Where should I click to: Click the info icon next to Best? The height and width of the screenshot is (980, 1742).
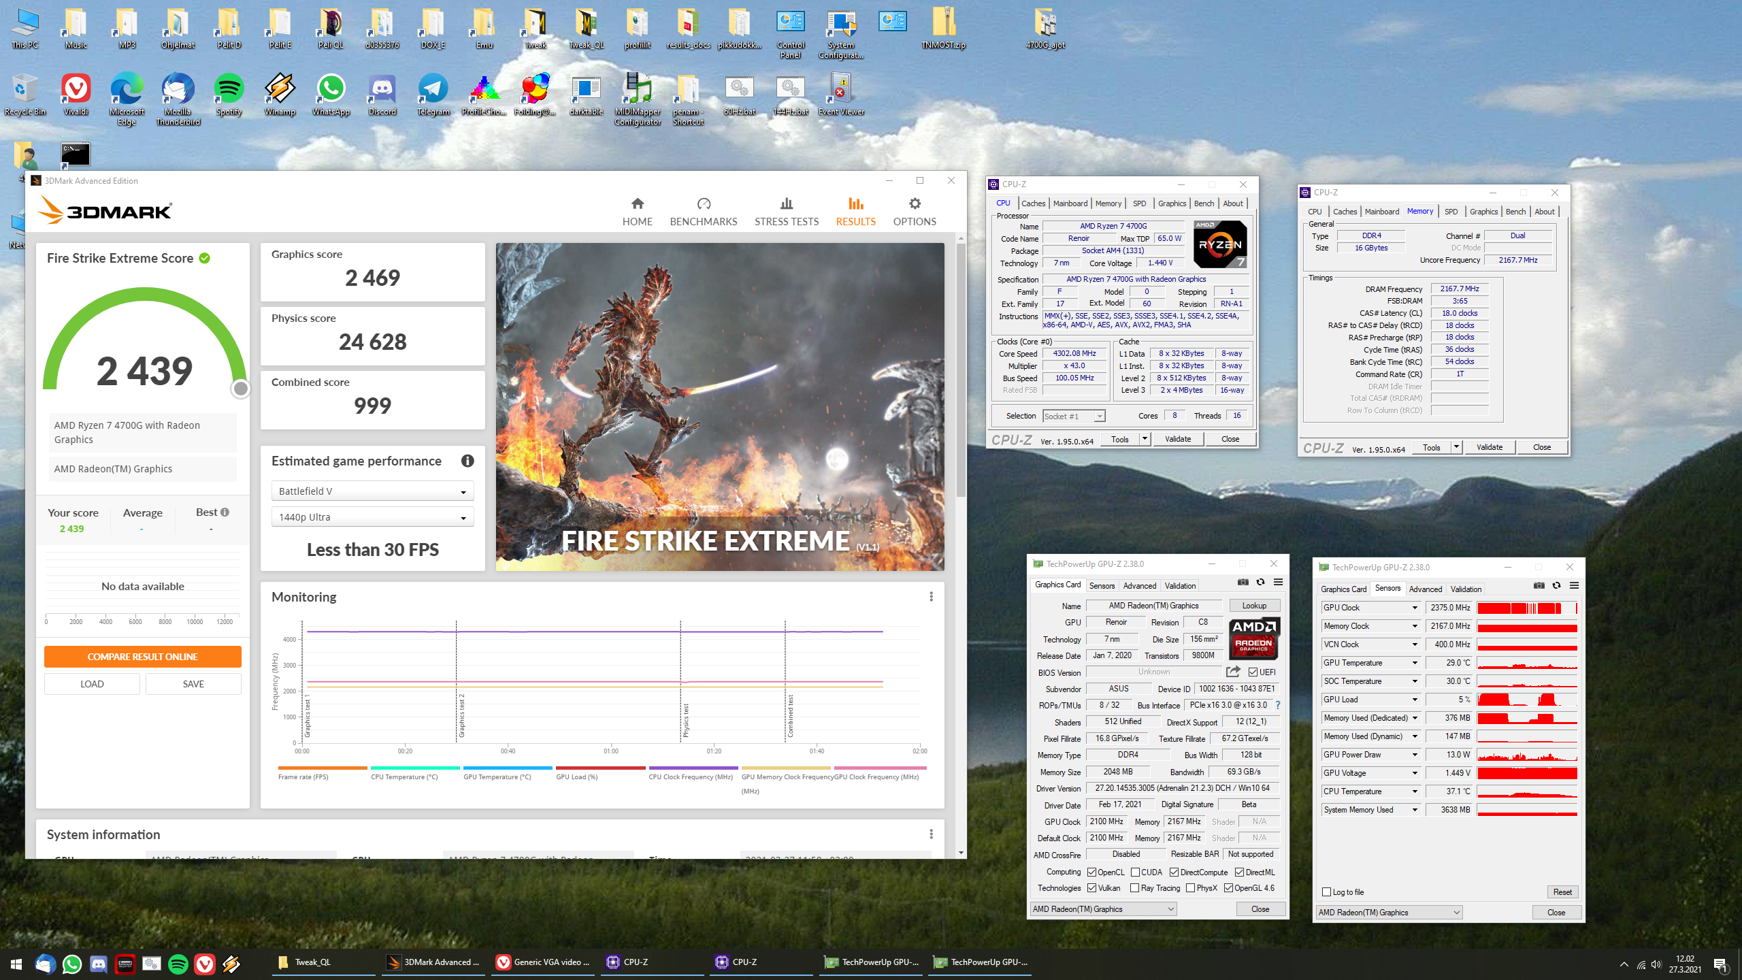225,512
